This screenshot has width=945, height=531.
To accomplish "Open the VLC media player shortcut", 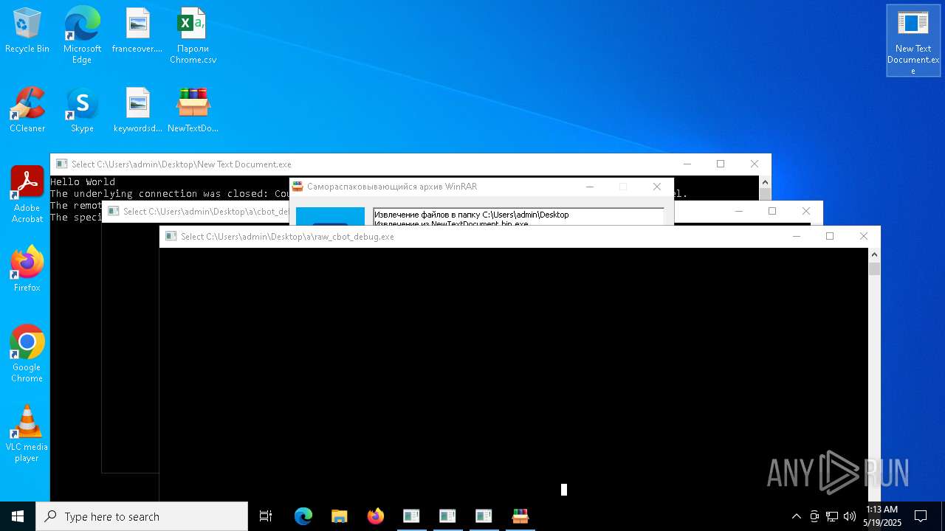I will (x=27, y=434).
